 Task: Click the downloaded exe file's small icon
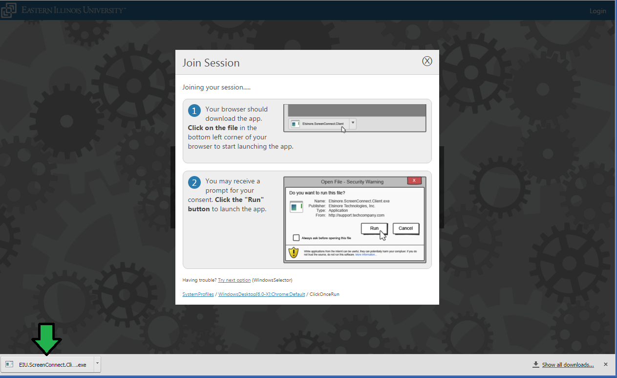(x=9, y=364)
